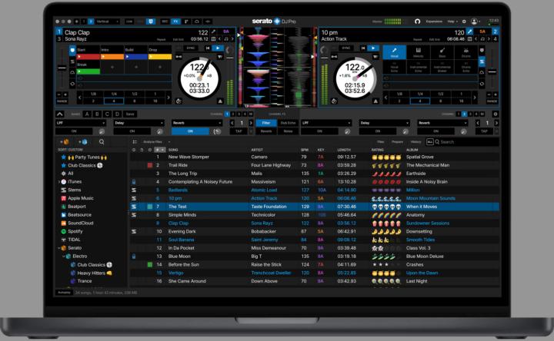554x341 pixels.
Task: Select auto loop size 4 on deck 1
Action: (114, 101)
